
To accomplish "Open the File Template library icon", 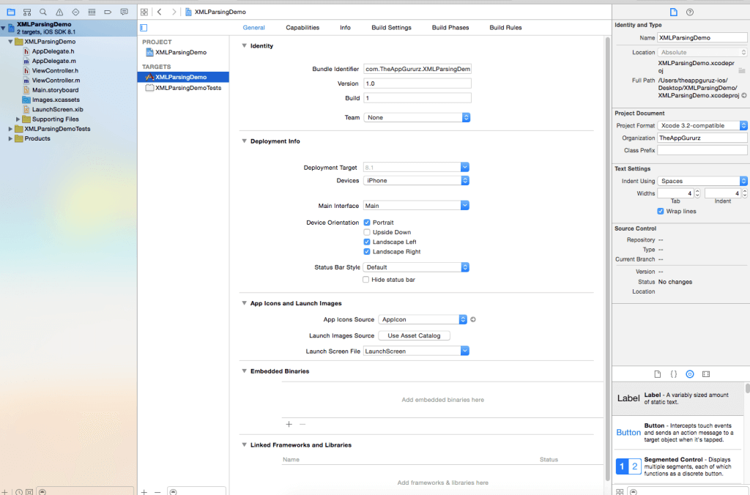I will point(657,374).
